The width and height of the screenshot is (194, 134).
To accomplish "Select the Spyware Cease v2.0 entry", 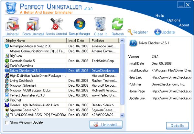I will coord(24,110).
